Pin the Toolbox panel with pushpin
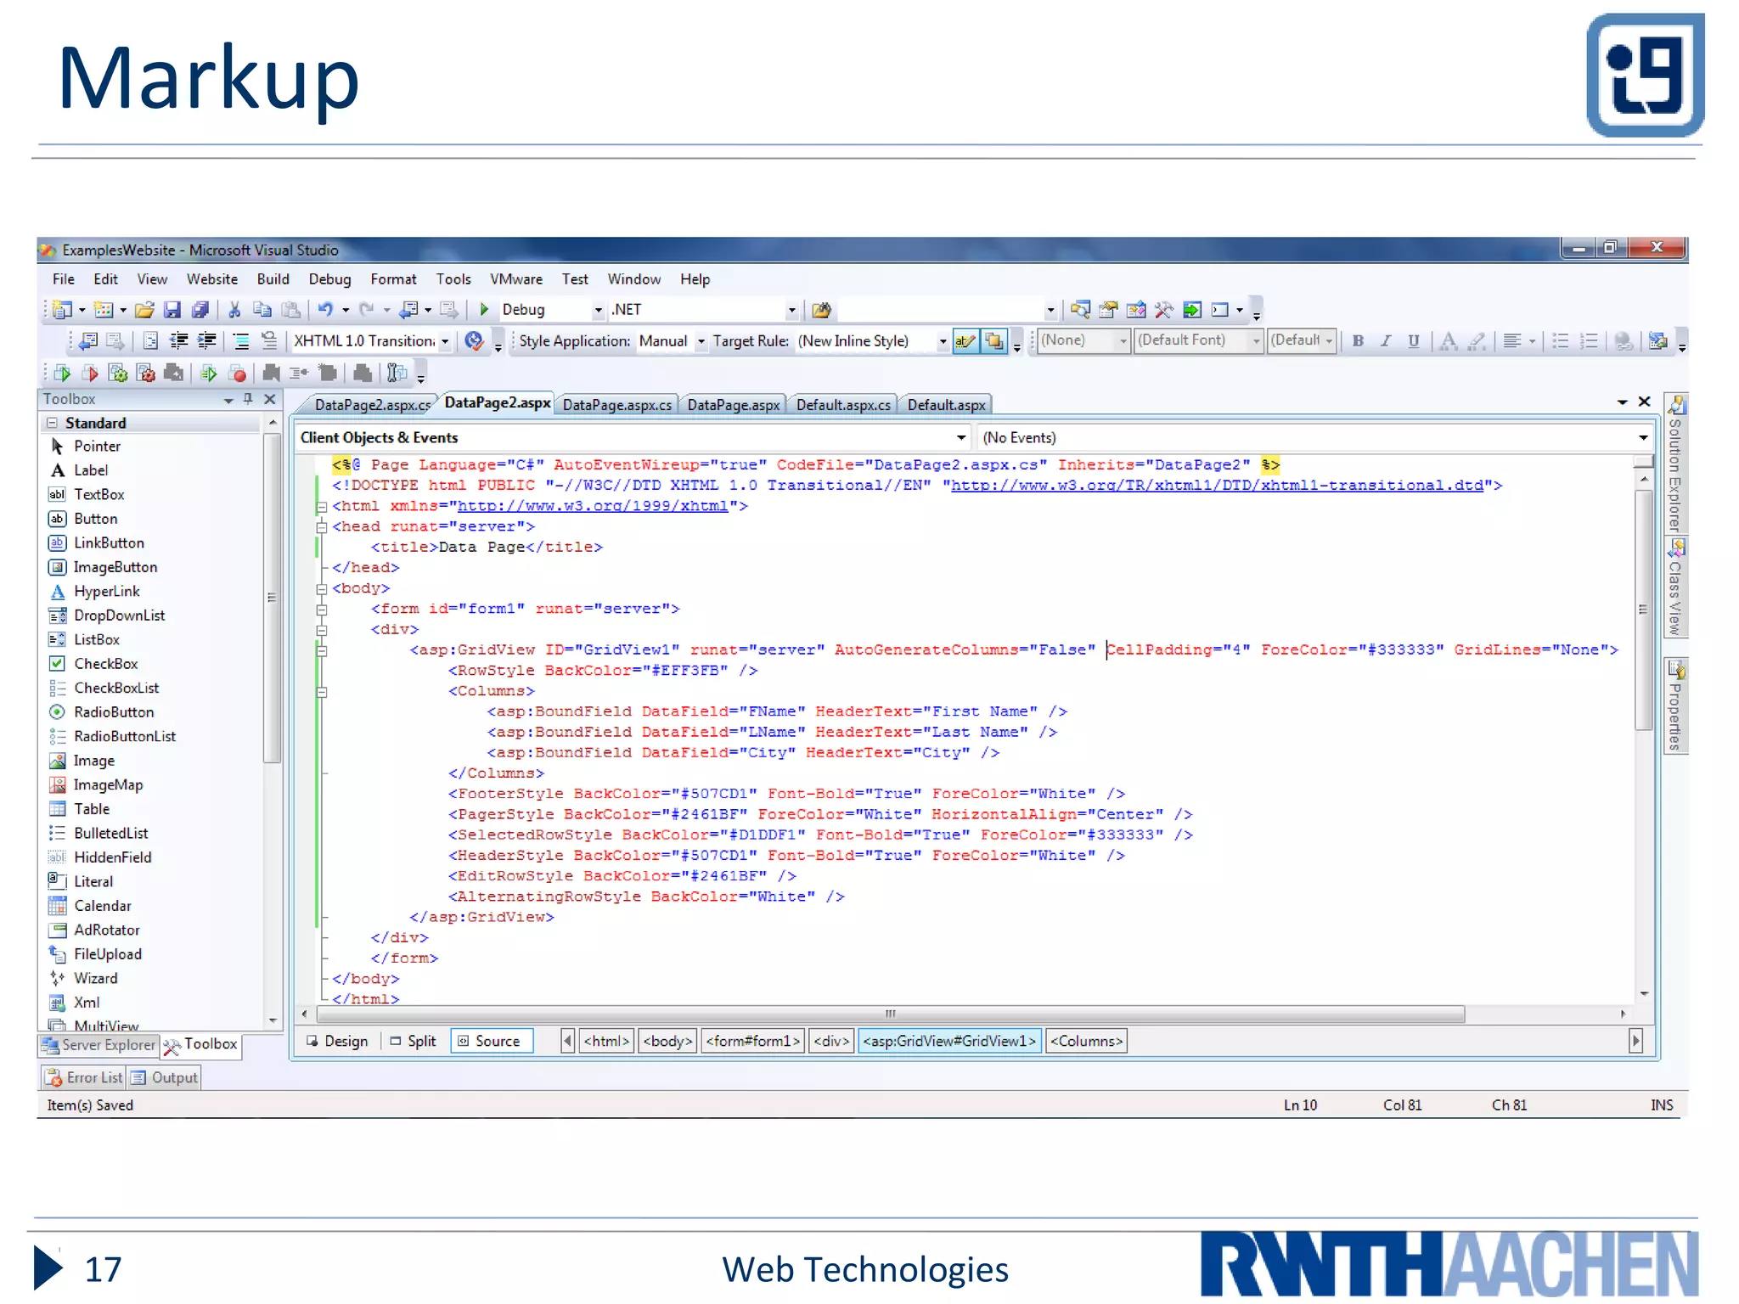1739x1304 pixels. [x=248, y=399]
